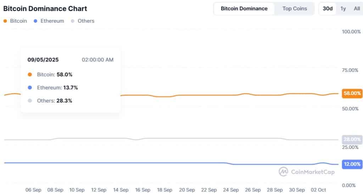This screenshot has width=363, height=195.
Task: Click the CoinMarketCap logo watermark icon
Action: click(x=283, y=172)
